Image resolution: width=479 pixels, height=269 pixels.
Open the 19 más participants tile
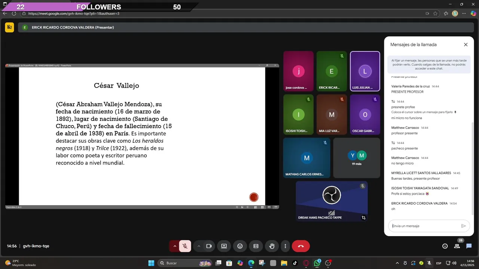click(x=356, y=158)
